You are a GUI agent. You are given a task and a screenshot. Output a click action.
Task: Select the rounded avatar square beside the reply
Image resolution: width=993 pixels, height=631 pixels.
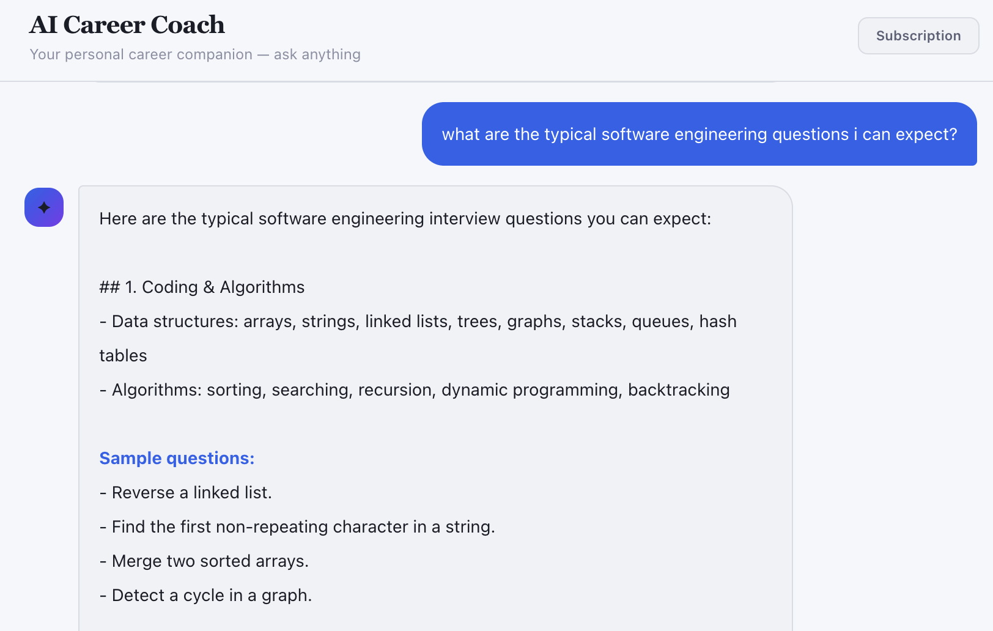pyautogui.click(x=43, y=207)
